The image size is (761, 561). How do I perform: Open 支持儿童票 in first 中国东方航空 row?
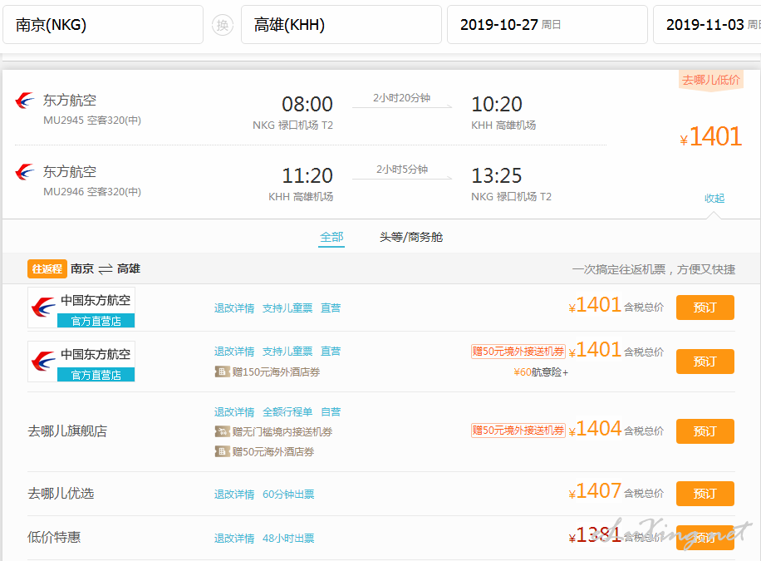pos(287,308)
